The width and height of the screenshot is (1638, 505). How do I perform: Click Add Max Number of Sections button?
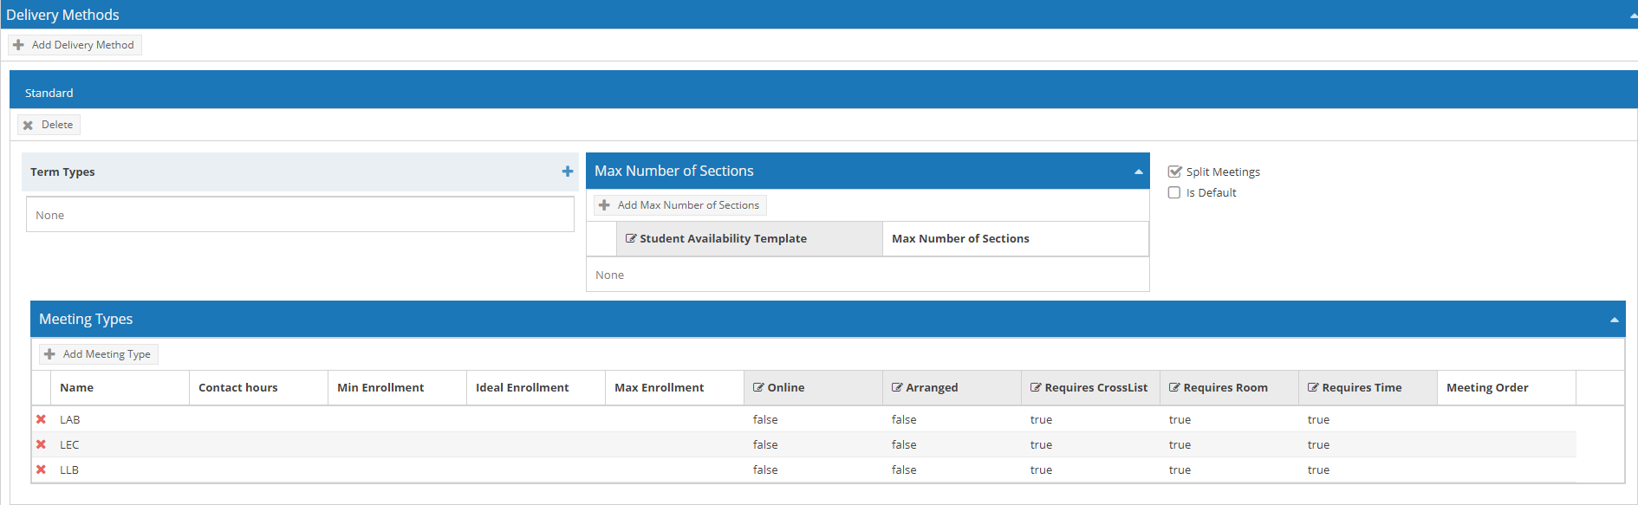[x=680, y=205]
